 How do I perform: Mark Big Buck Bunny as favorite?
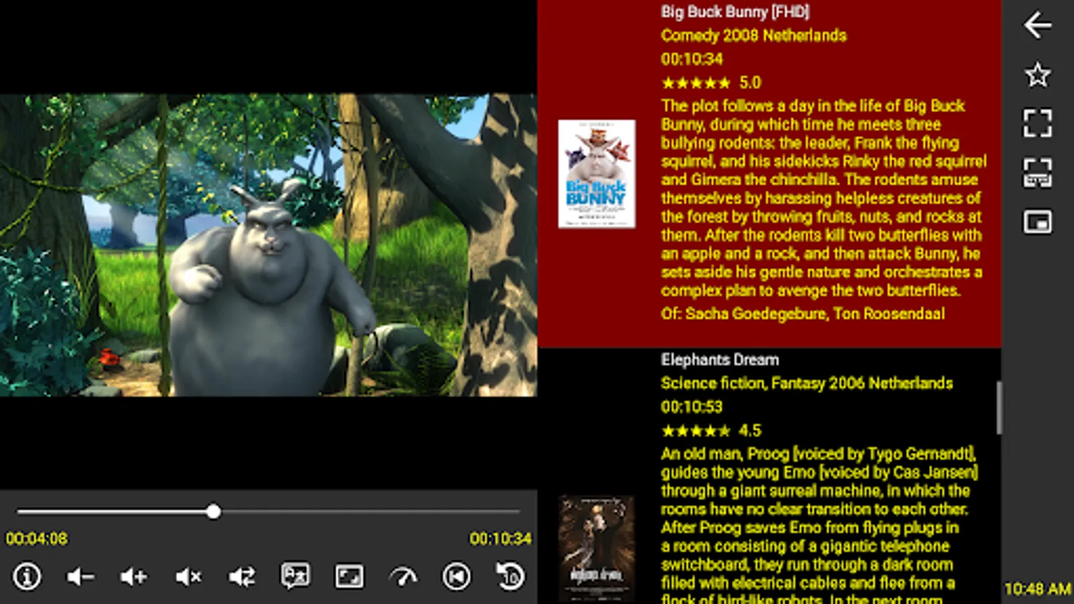point(1037,74)
